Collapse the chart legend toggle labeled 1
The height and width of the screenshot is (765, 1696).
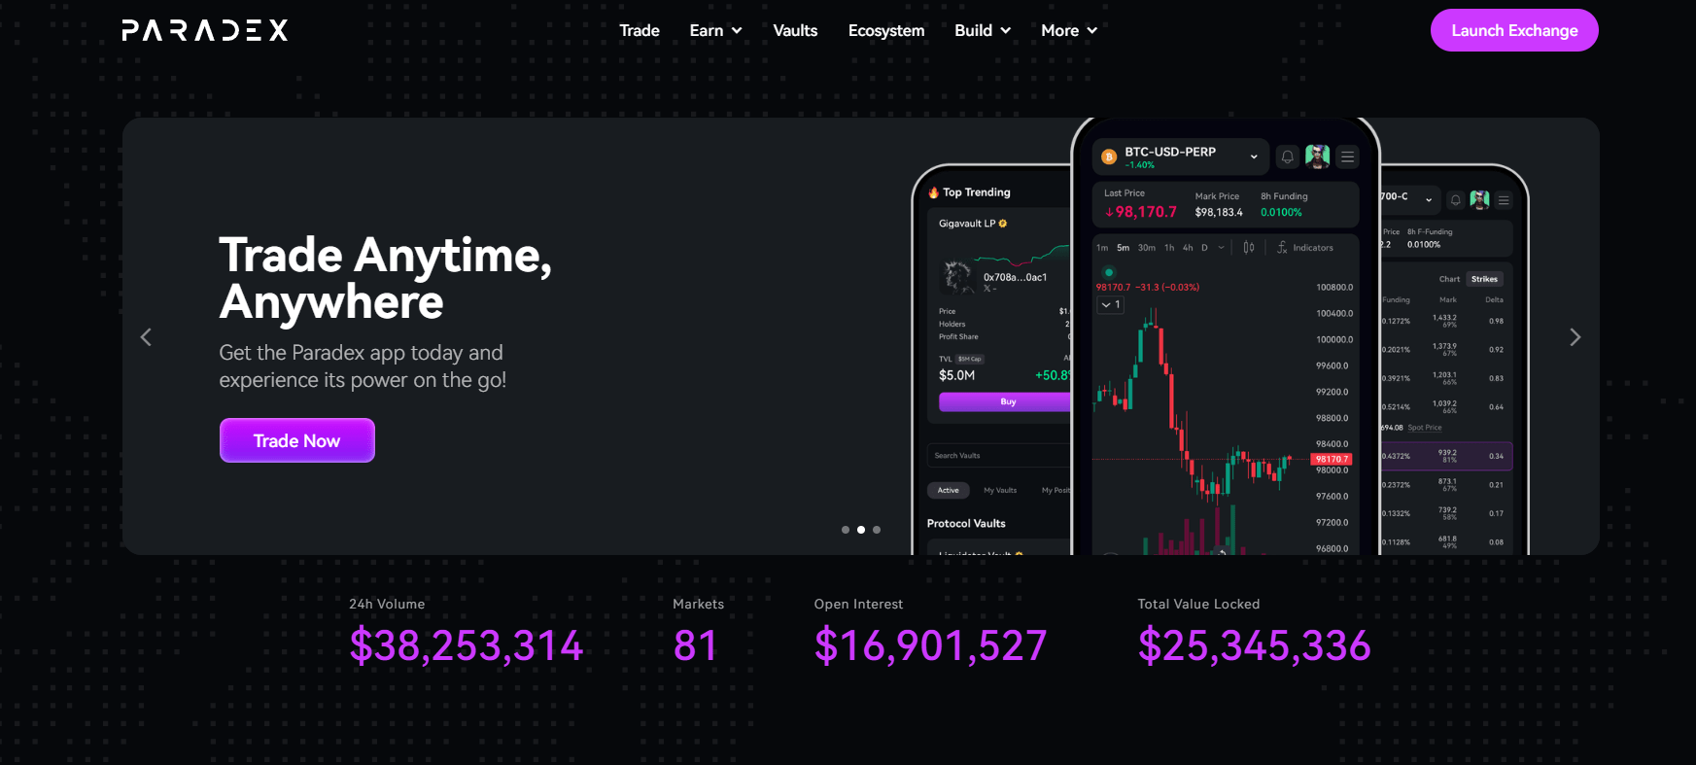coord(1110,305)
